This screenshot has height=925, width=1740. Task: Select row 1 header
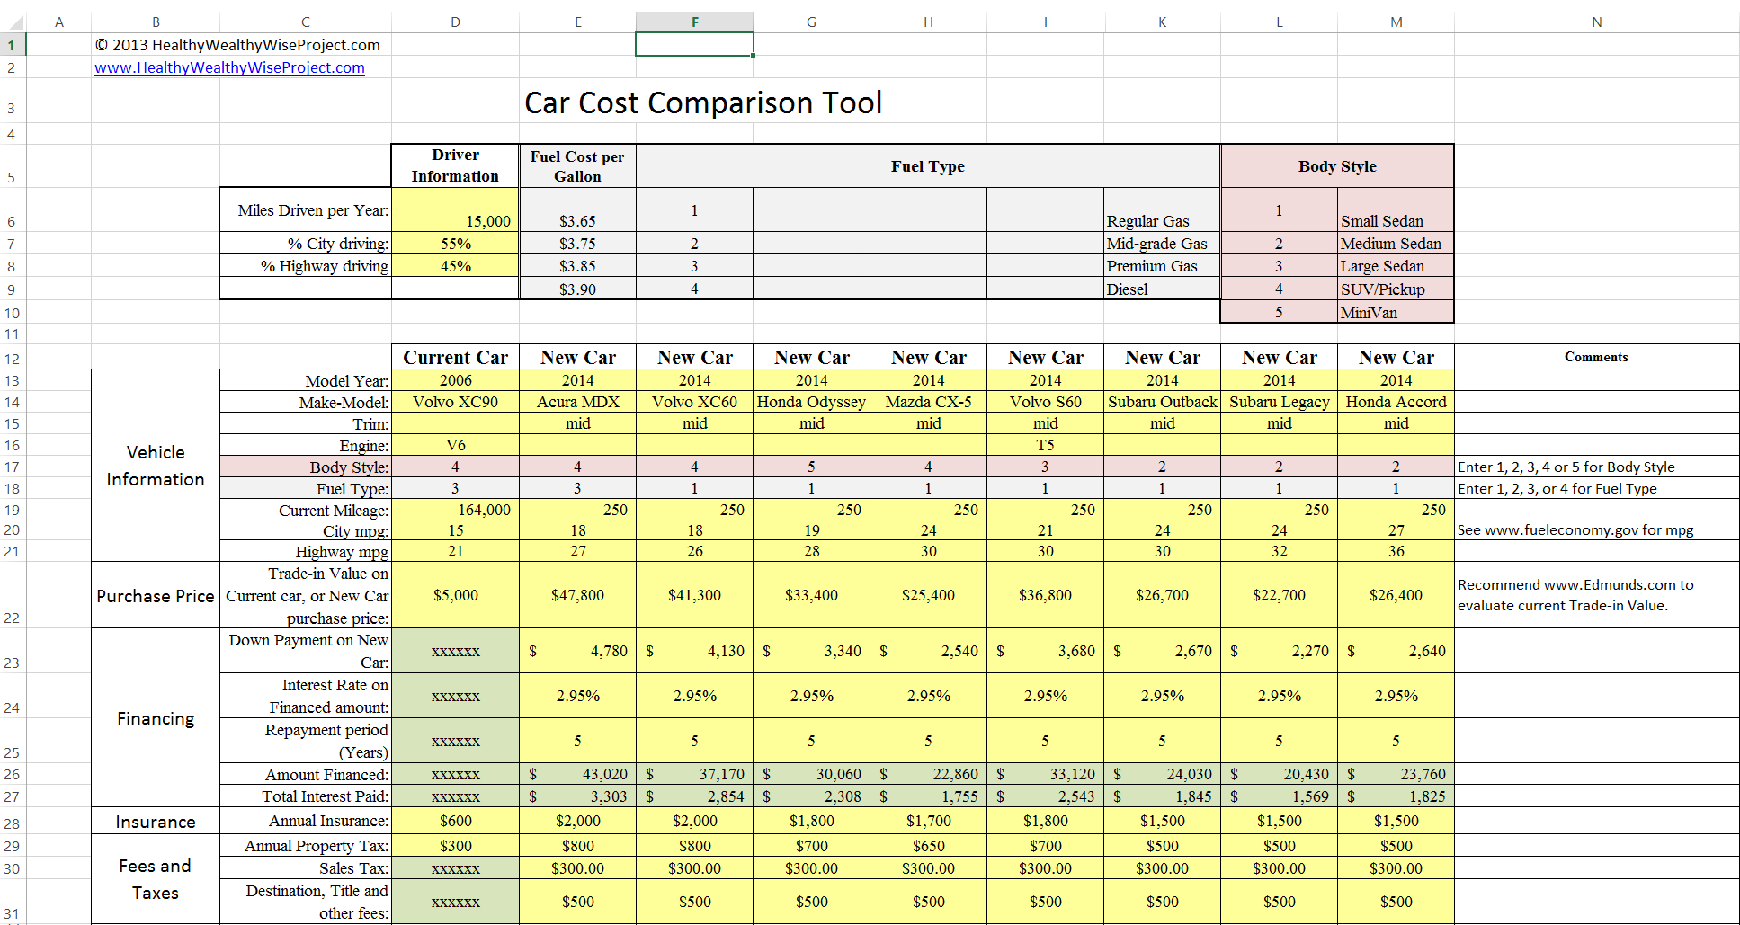[x=11, y=44]
